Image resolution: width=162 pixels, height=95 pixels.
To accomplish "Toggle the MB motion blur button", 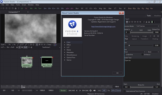I will coord(104,91).
